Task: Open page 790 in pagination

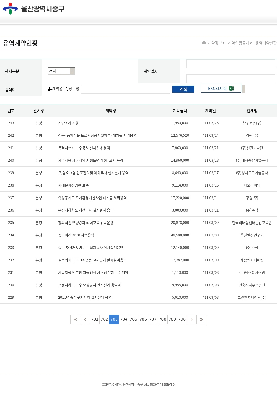Action: coord(182,319)
